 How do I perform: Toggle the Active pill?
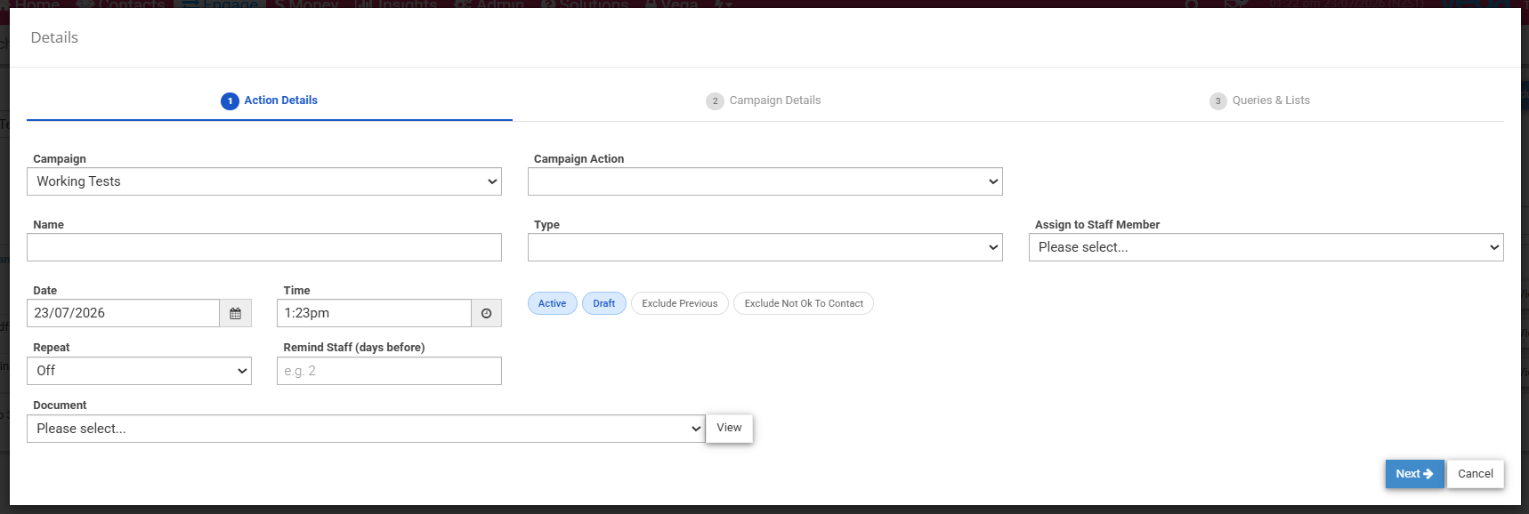pyautogui.click(x=553, y=303)
